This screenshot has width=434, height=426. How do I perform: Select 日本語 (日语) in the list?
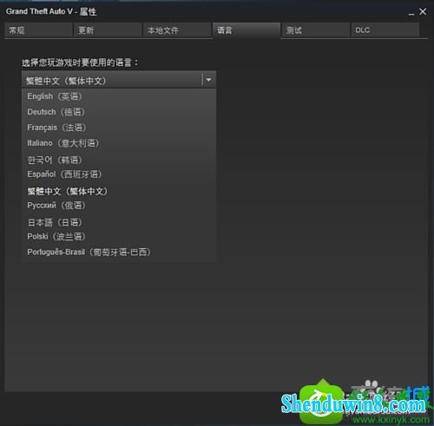tap(119, 222)
